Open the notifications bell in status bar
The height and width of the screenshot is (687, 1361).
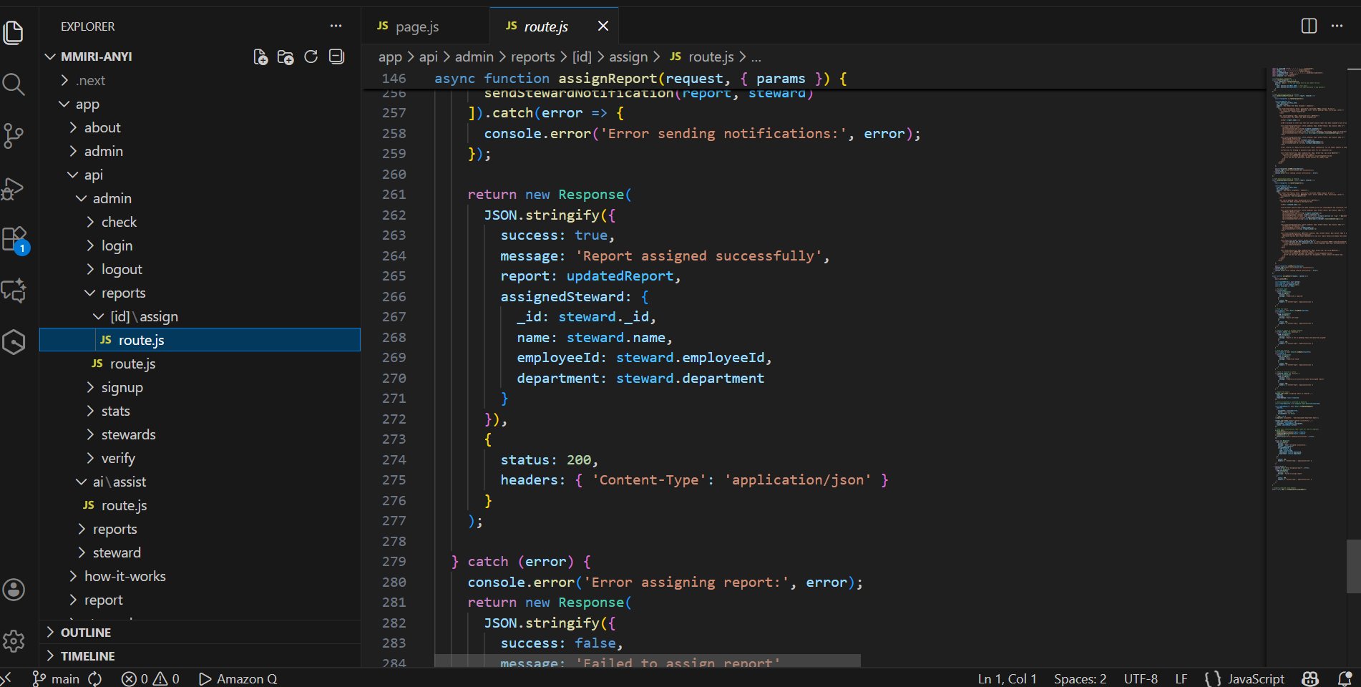[x=1345, y=678]
